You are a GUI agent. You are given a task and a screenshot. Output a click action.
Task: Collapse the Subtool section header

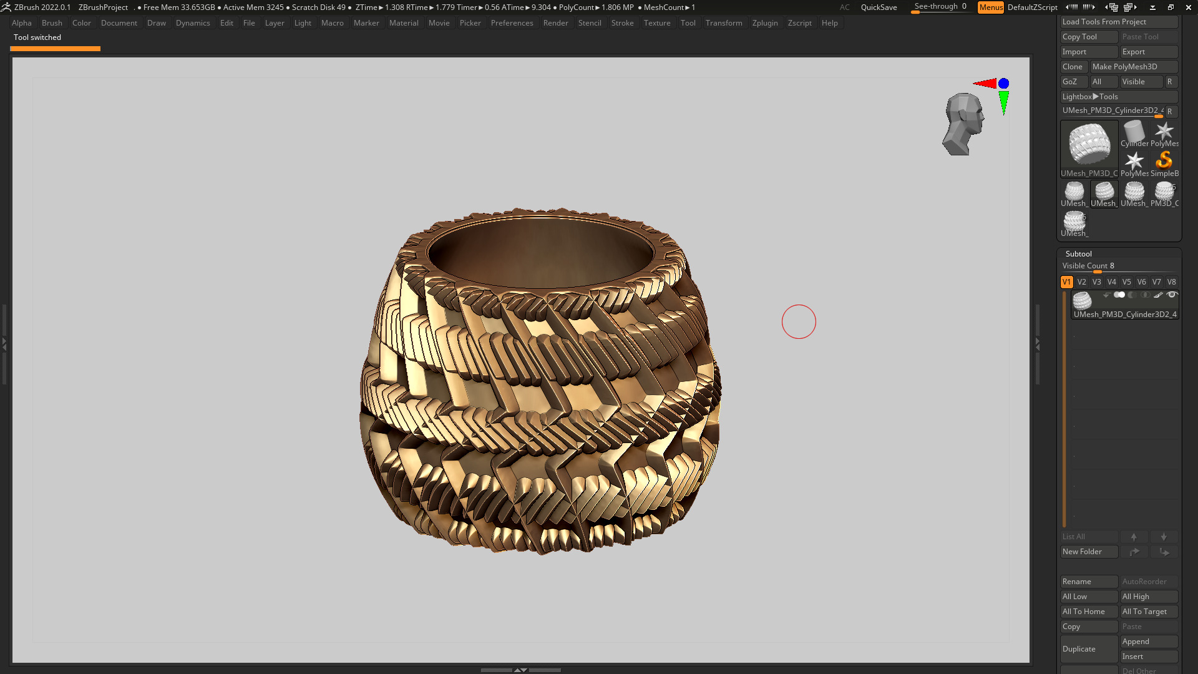coord(1079,254)
